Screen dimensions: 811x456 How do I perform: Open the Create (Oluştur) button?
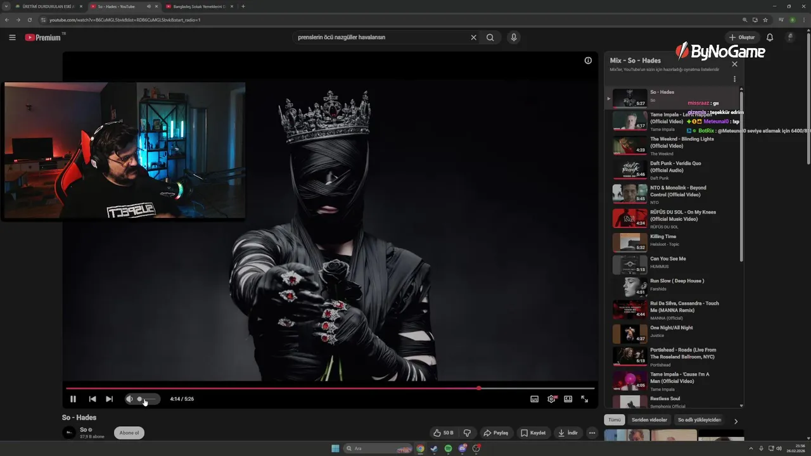coord(743,37)
